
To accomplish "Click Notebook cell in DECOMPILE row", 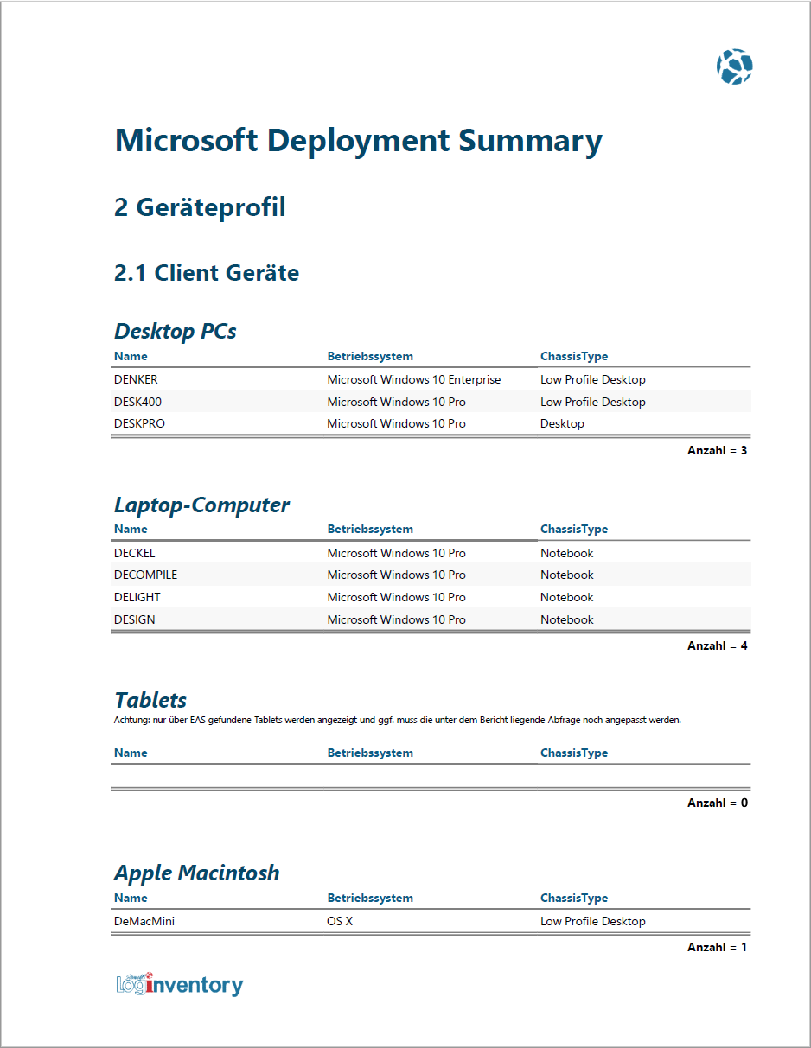I will (567, 575).
